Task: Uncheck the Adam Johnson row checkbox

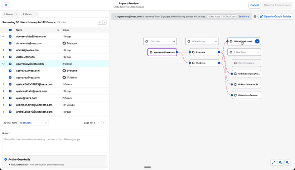Action: [x=10, y=57]
